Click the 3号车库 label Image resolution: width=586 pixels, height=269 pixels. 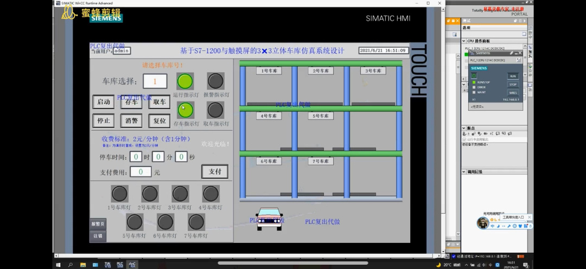click(373, 71)
